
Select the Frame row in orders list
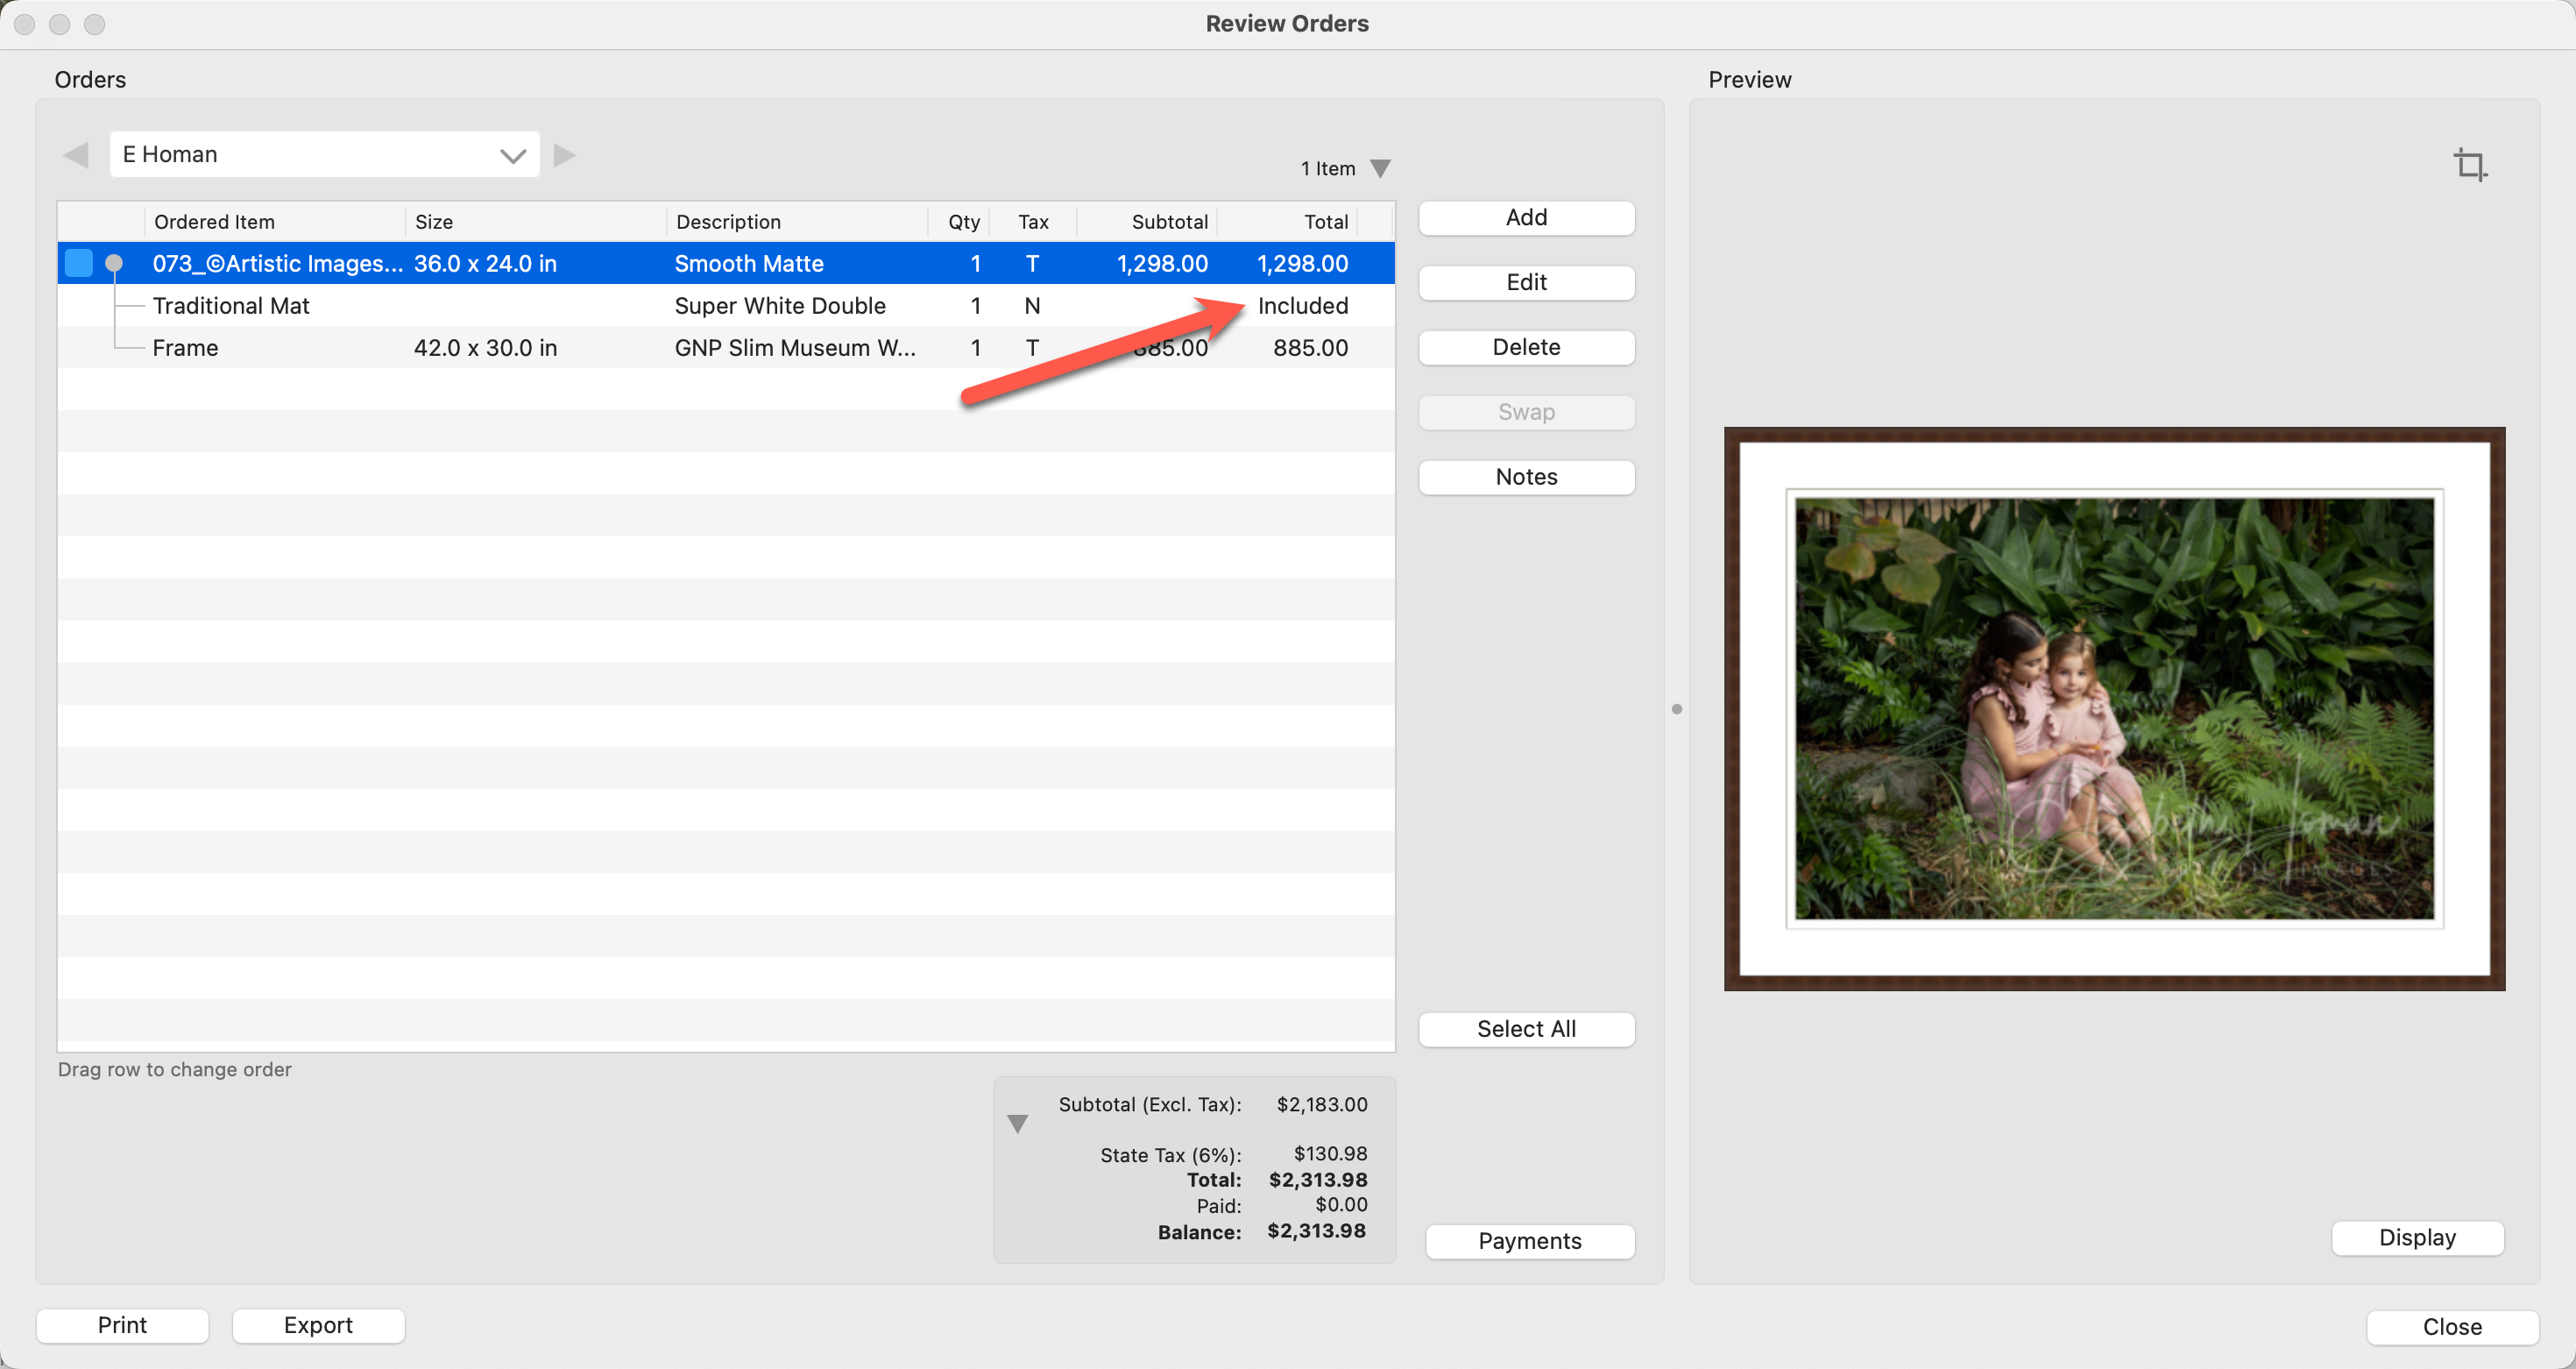186,348
